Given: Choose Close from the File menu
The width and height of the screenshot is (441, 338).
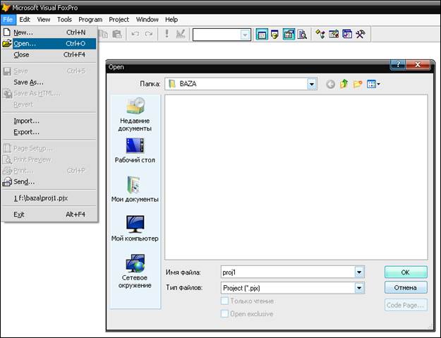Looking at the screenshot, I should point(49,54).
